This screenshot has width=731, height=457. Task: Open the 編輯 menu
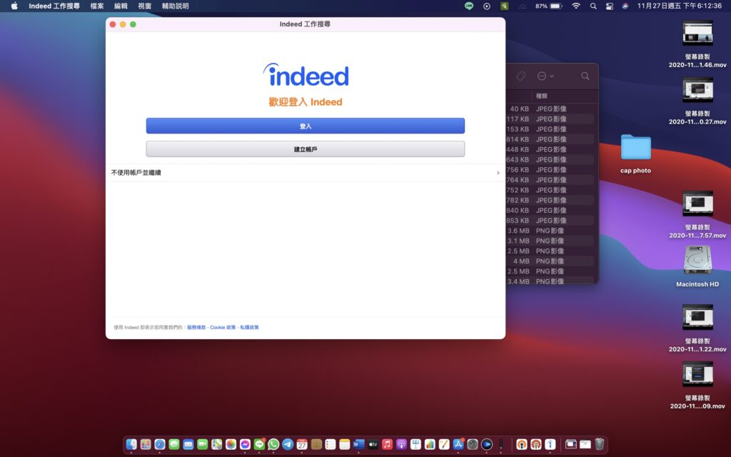pos(121,6)
